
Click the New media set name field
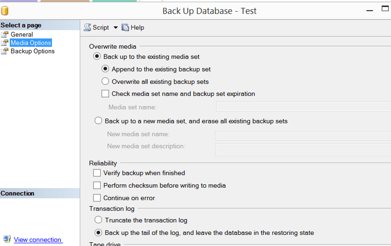click(x=303, y=136)
